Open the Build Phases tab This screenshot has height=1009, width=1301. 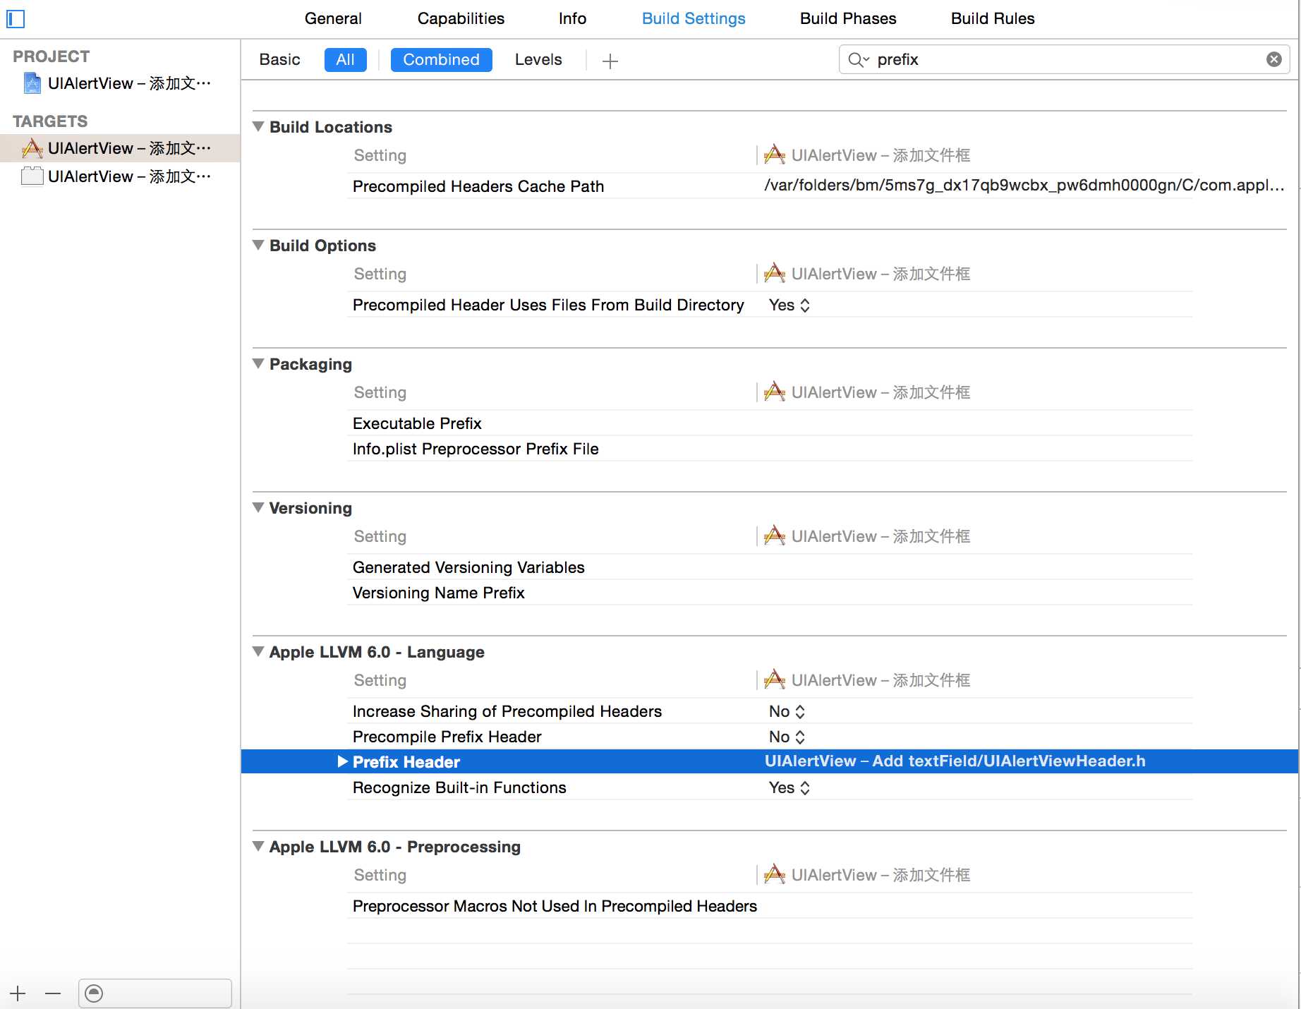pyautogui.click(x=848, y=19)
